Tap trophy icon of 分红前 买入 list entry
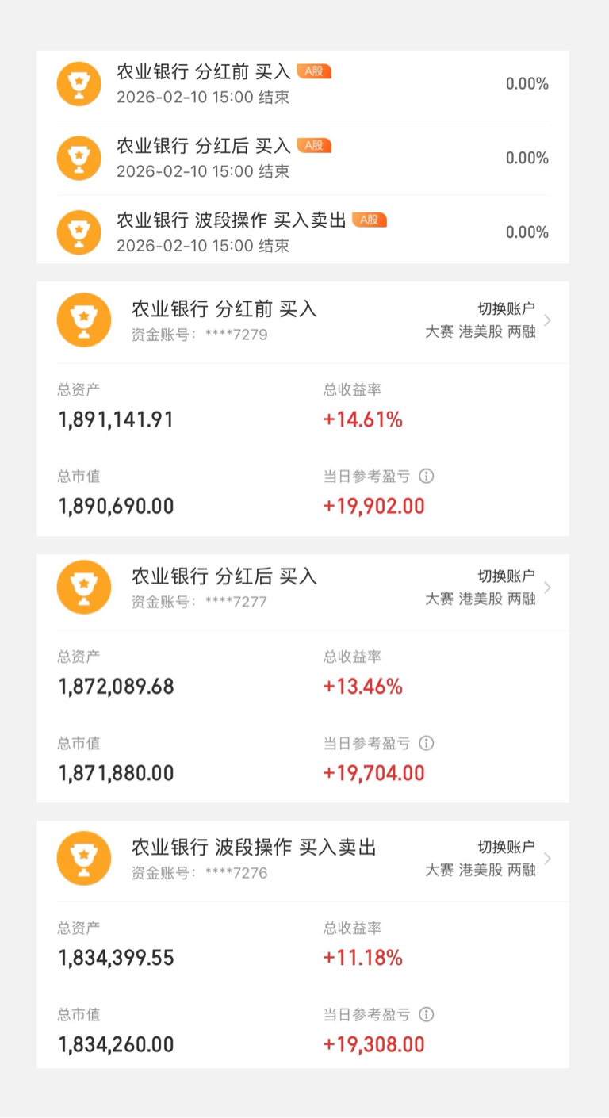609x1118 pixels. 79,84
